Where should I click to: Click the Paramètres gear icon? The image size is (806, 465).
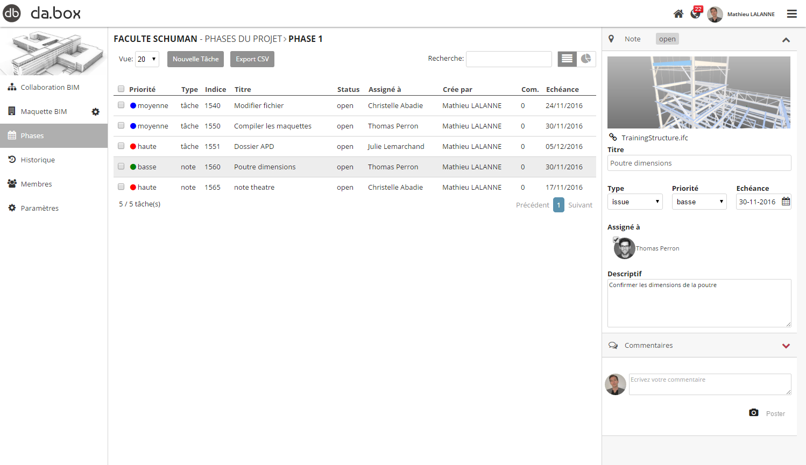click(x=12, y=208)
